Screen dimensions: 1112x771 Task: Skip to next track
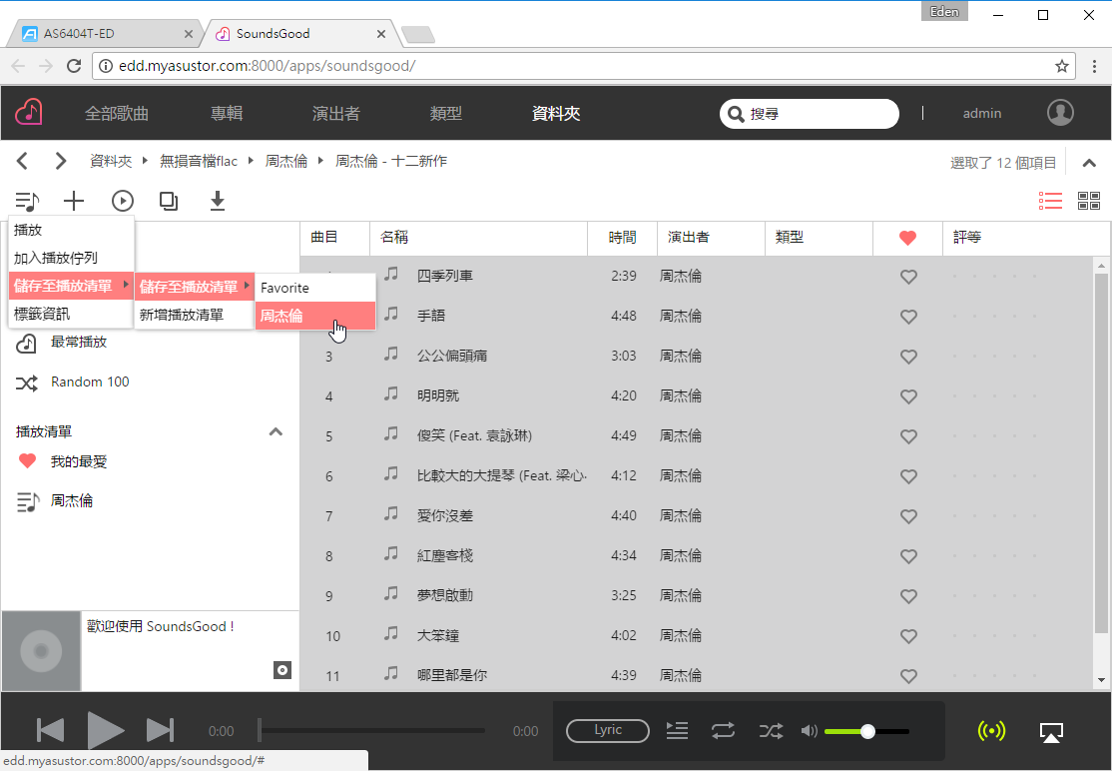(x=160, y=730)
